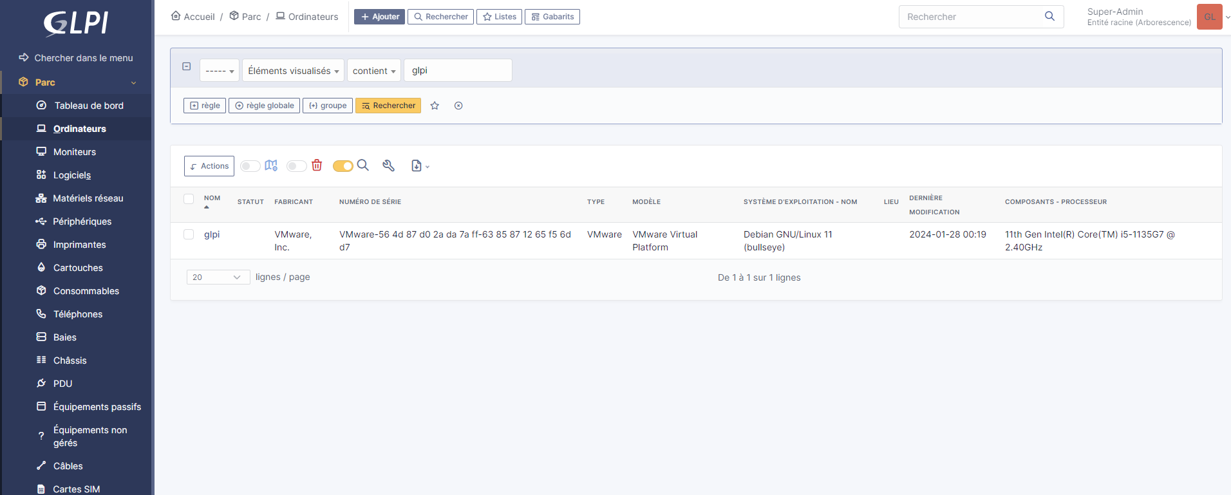Open the '-----' logical operator dropdown
This screenshot has height=495, width=1231.
click(x=220, y=70)
